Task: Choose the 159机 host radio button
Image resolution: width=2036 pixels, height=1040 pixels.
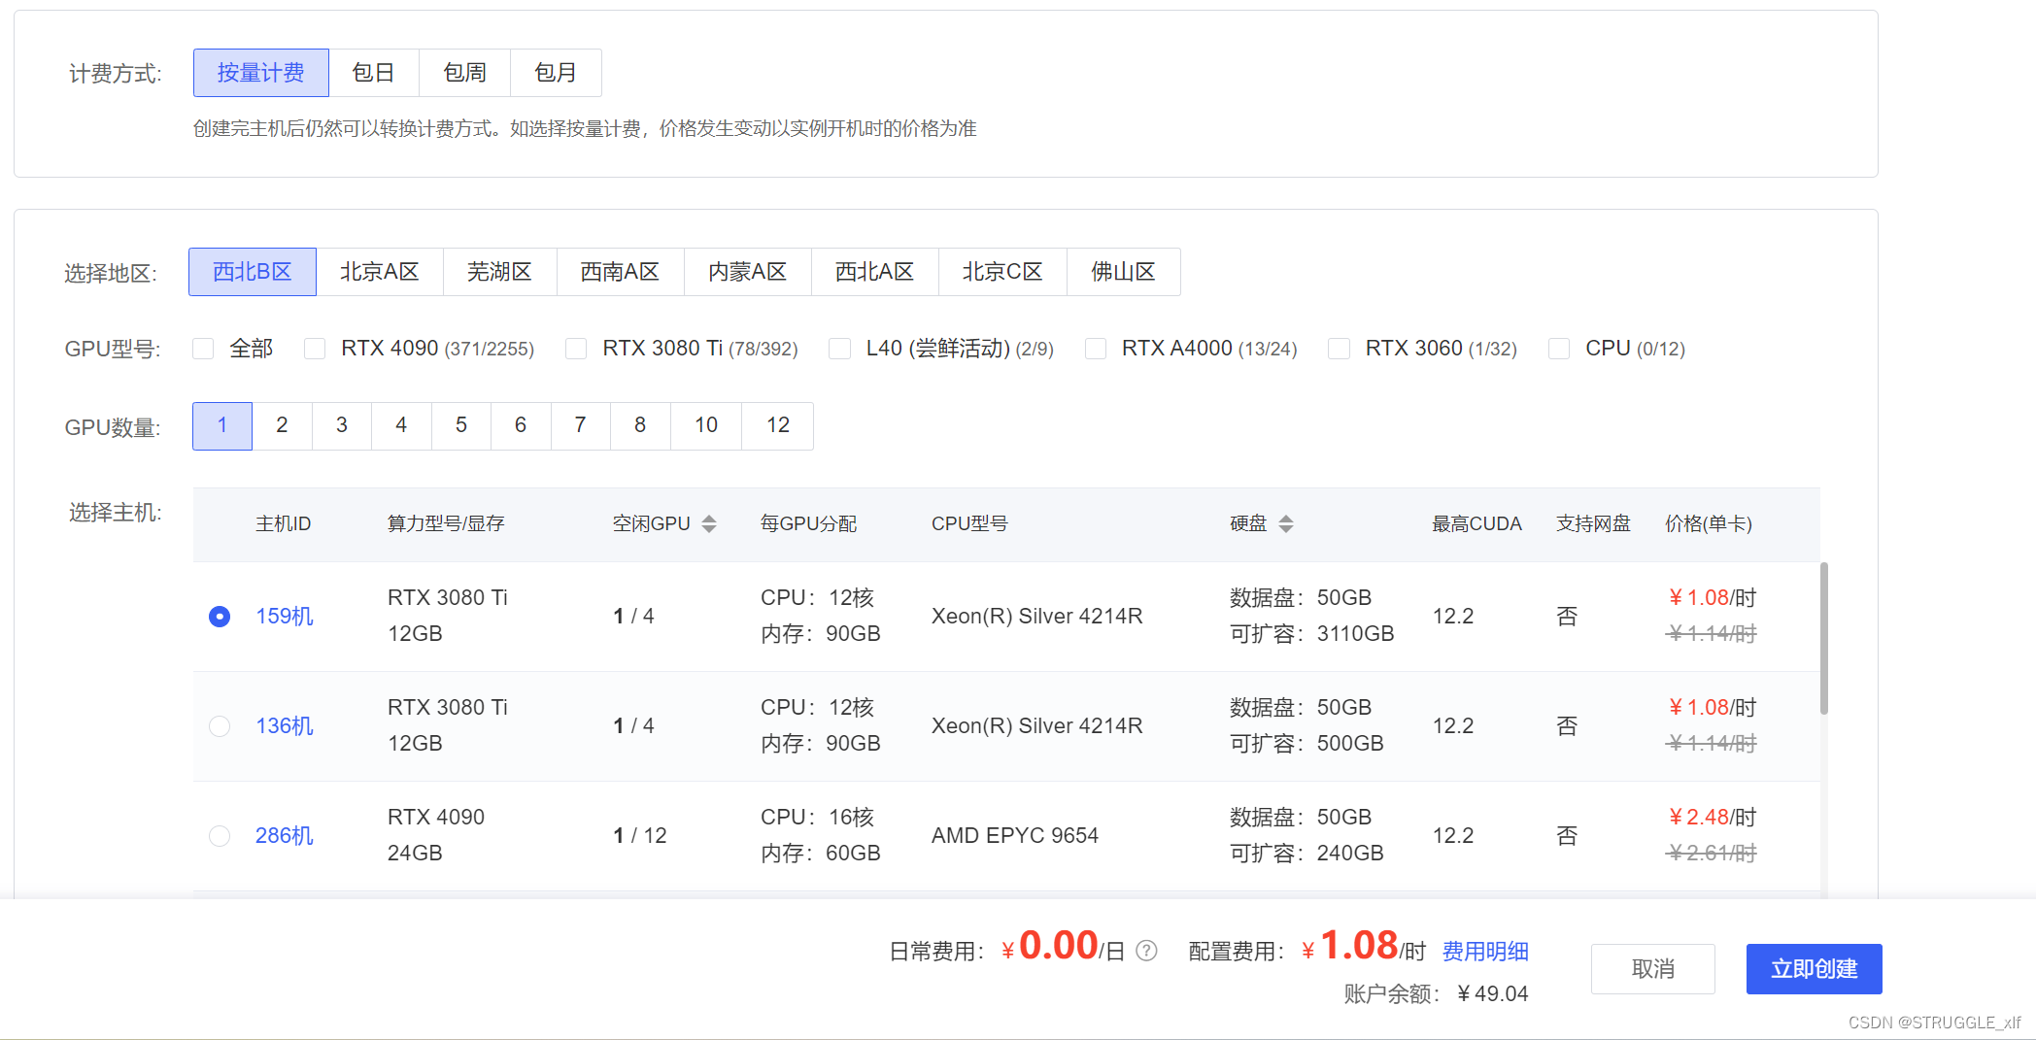Action: (x=220, y=617)
